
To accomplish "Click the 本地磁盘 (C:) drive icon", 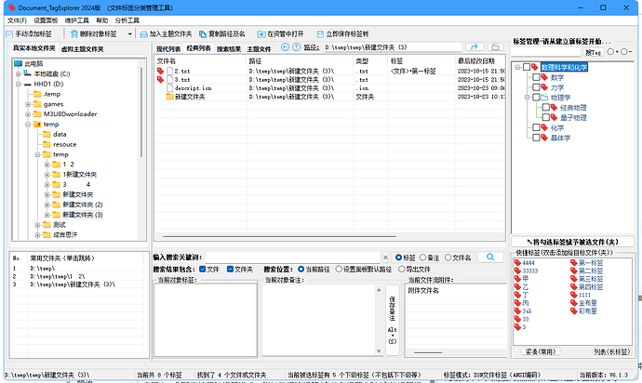I will point(27,73).
